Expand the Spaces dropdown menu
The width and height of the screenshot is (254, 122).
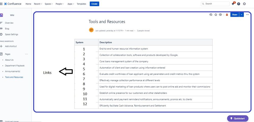coord(49,4)
